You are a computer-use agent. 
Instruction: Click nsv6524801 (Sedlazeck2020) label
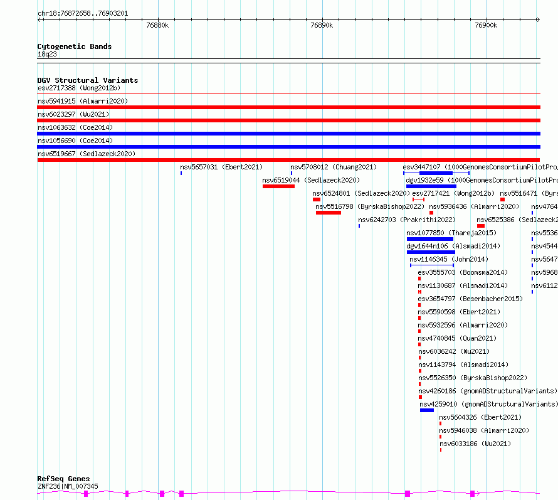click(361, 193)
